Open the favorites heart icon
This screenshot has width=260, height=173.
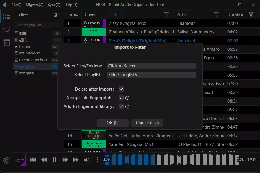point(7,29)
